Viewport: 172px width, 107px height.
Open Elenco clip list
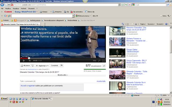point(90,12)
